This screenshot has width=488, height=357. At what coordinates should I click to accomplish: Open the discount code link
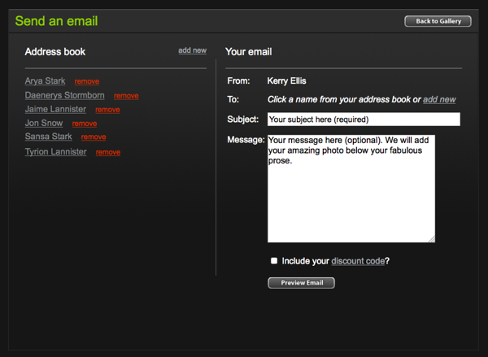click(358, 261)
